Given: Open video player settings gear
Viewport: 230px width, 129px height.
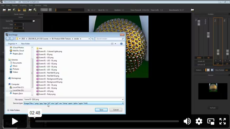Looking at the screenshot, I should [199, 121].
